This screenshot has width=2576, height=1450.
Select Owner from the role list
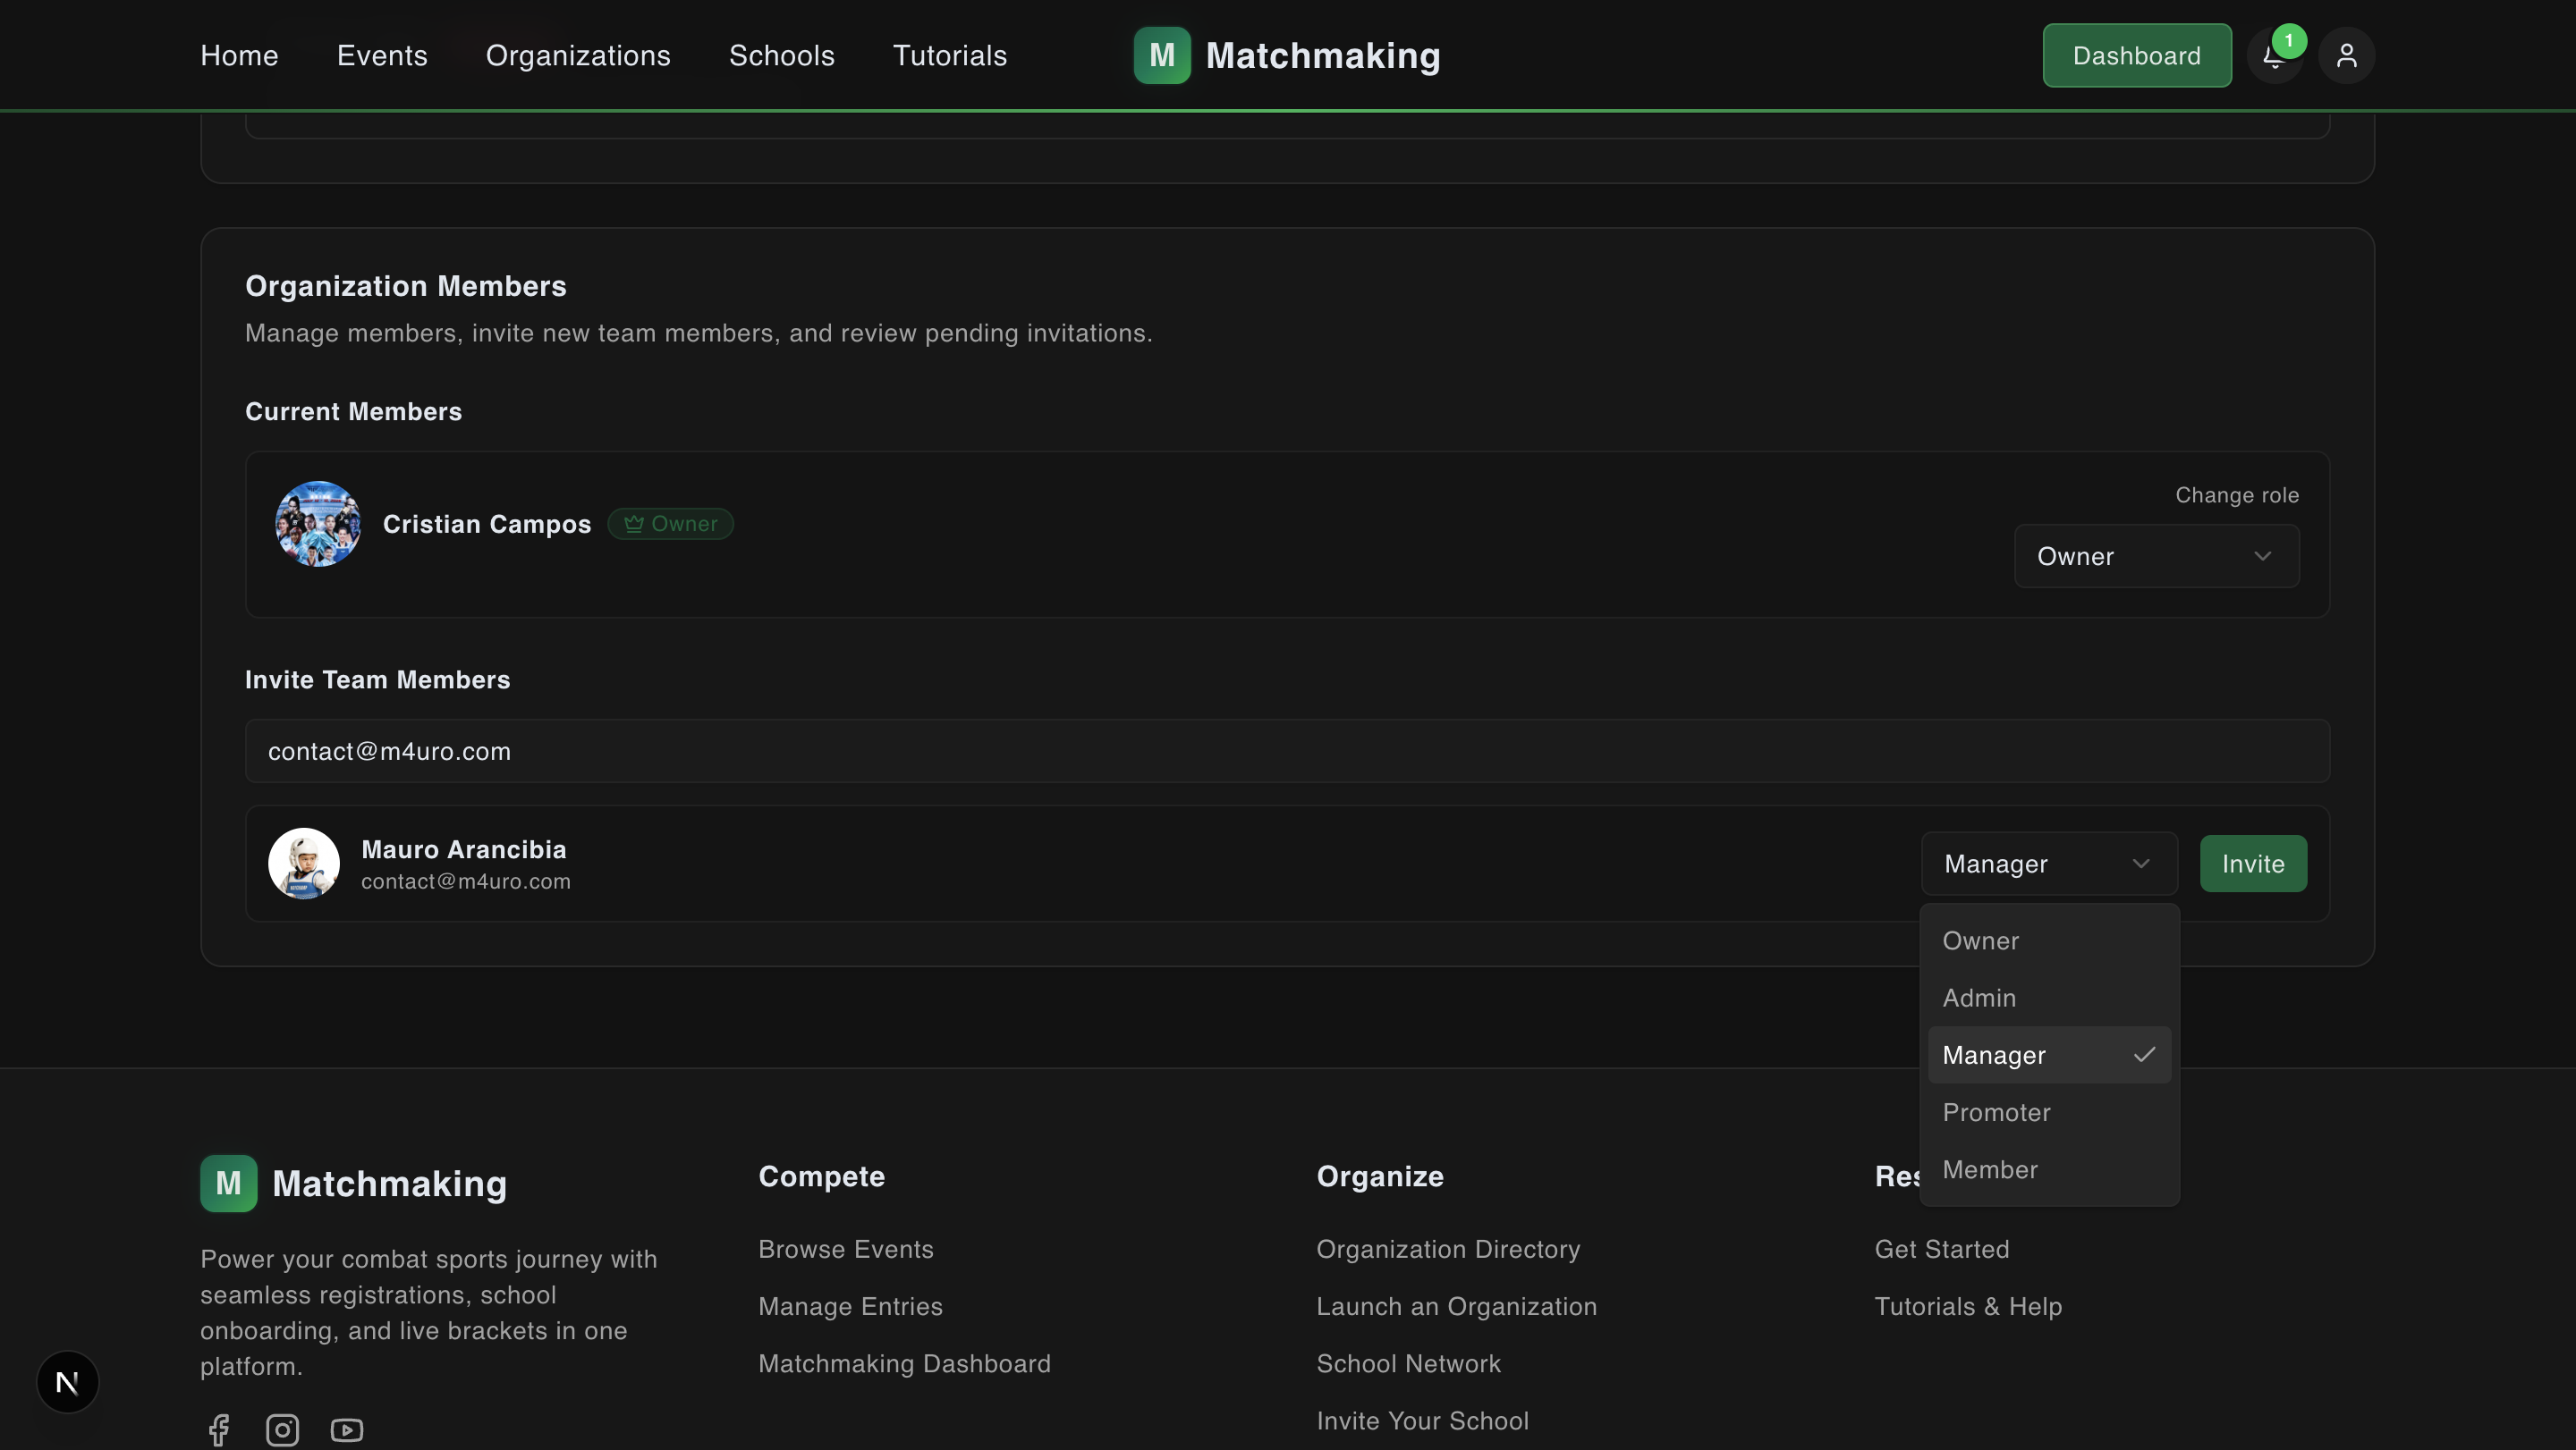point(2049,940)
